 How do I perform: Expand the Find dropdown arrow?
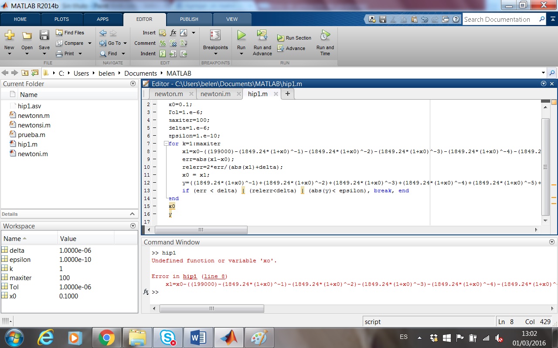[x=123, y=54]
